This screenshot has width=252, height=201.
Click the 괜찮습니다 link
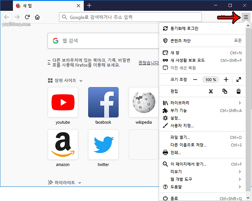[148, 63]
